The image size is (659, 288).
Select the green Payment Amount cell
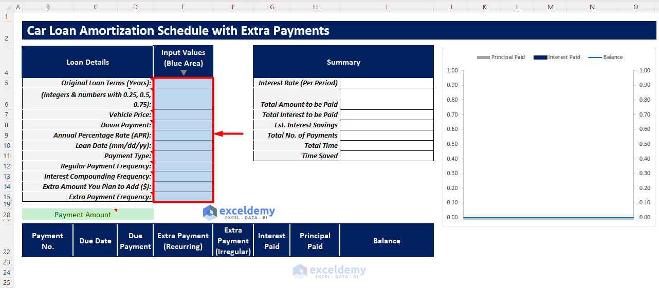(88, 215)
